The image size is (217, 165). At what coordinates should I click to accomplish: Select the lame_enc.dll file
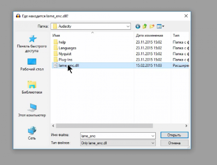pyautogui.click(x=120, y=65)
